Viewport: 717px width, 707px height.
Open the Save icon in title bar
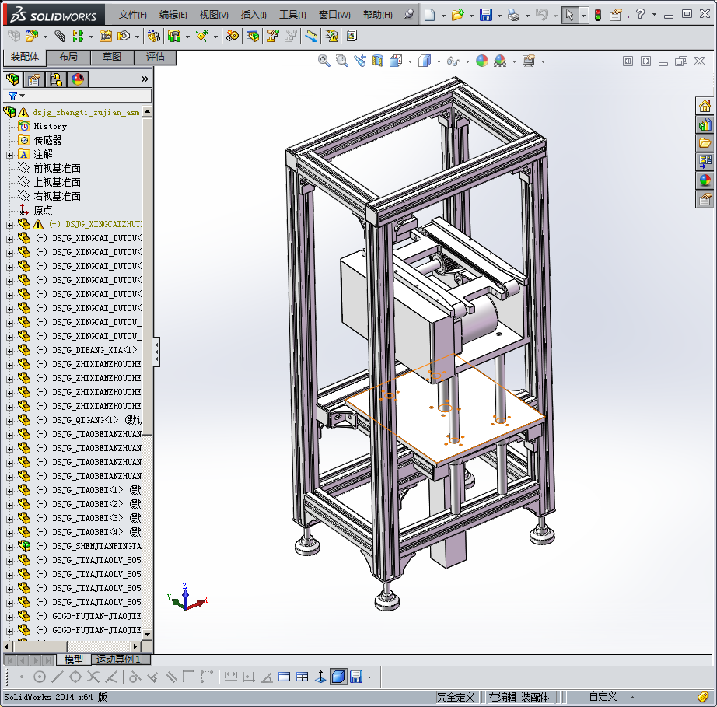coord(485,15)
